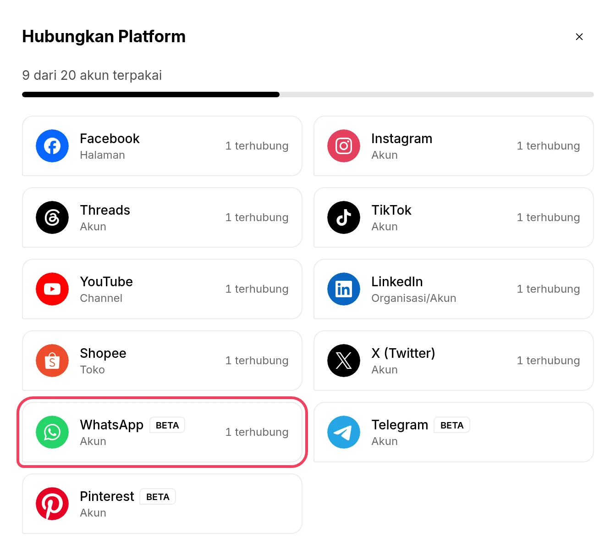Click '1 terhubung' on the LinkedIn card
Image resolution: width=616 pixels, height=556 pixels.
click(x=548, y=289)
